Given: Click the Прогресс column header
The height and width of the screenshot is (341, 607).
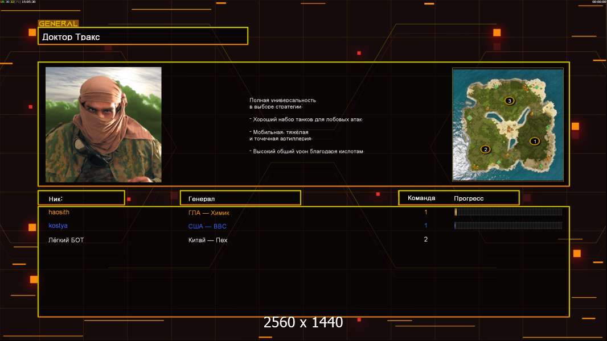Looking at the screenshot, I should [469, 198].
